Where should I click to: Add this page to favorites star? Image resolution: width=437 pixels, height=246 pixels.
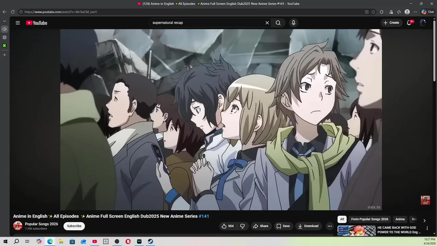coord(373,12)
